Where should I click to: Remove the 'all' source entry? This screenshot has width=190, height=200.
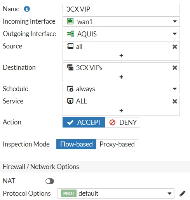point(175,47)
